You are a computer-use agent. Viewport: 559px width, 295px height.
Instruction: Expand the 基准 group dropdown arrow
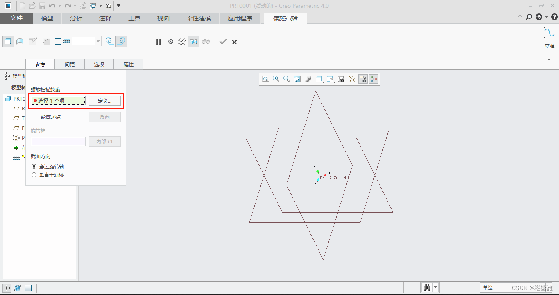click(x=549, y=60)
